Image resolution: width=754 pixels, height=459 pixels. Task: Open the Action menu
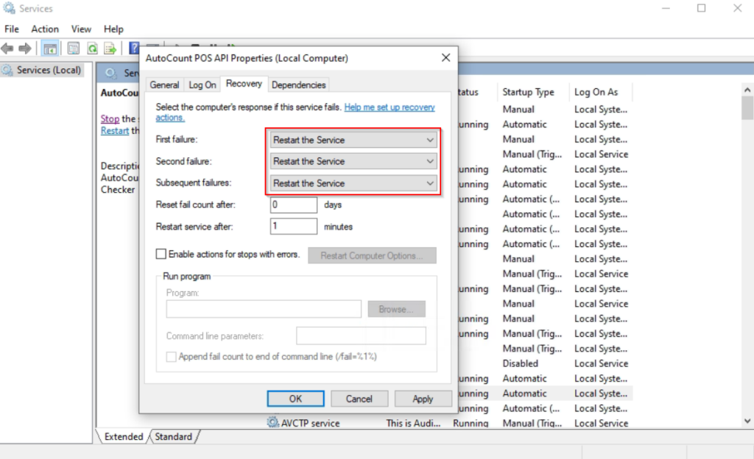pos(45,29)
